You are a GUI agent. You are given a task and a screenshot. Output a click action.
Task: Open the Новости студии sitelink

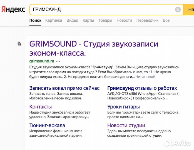point(126,125)
